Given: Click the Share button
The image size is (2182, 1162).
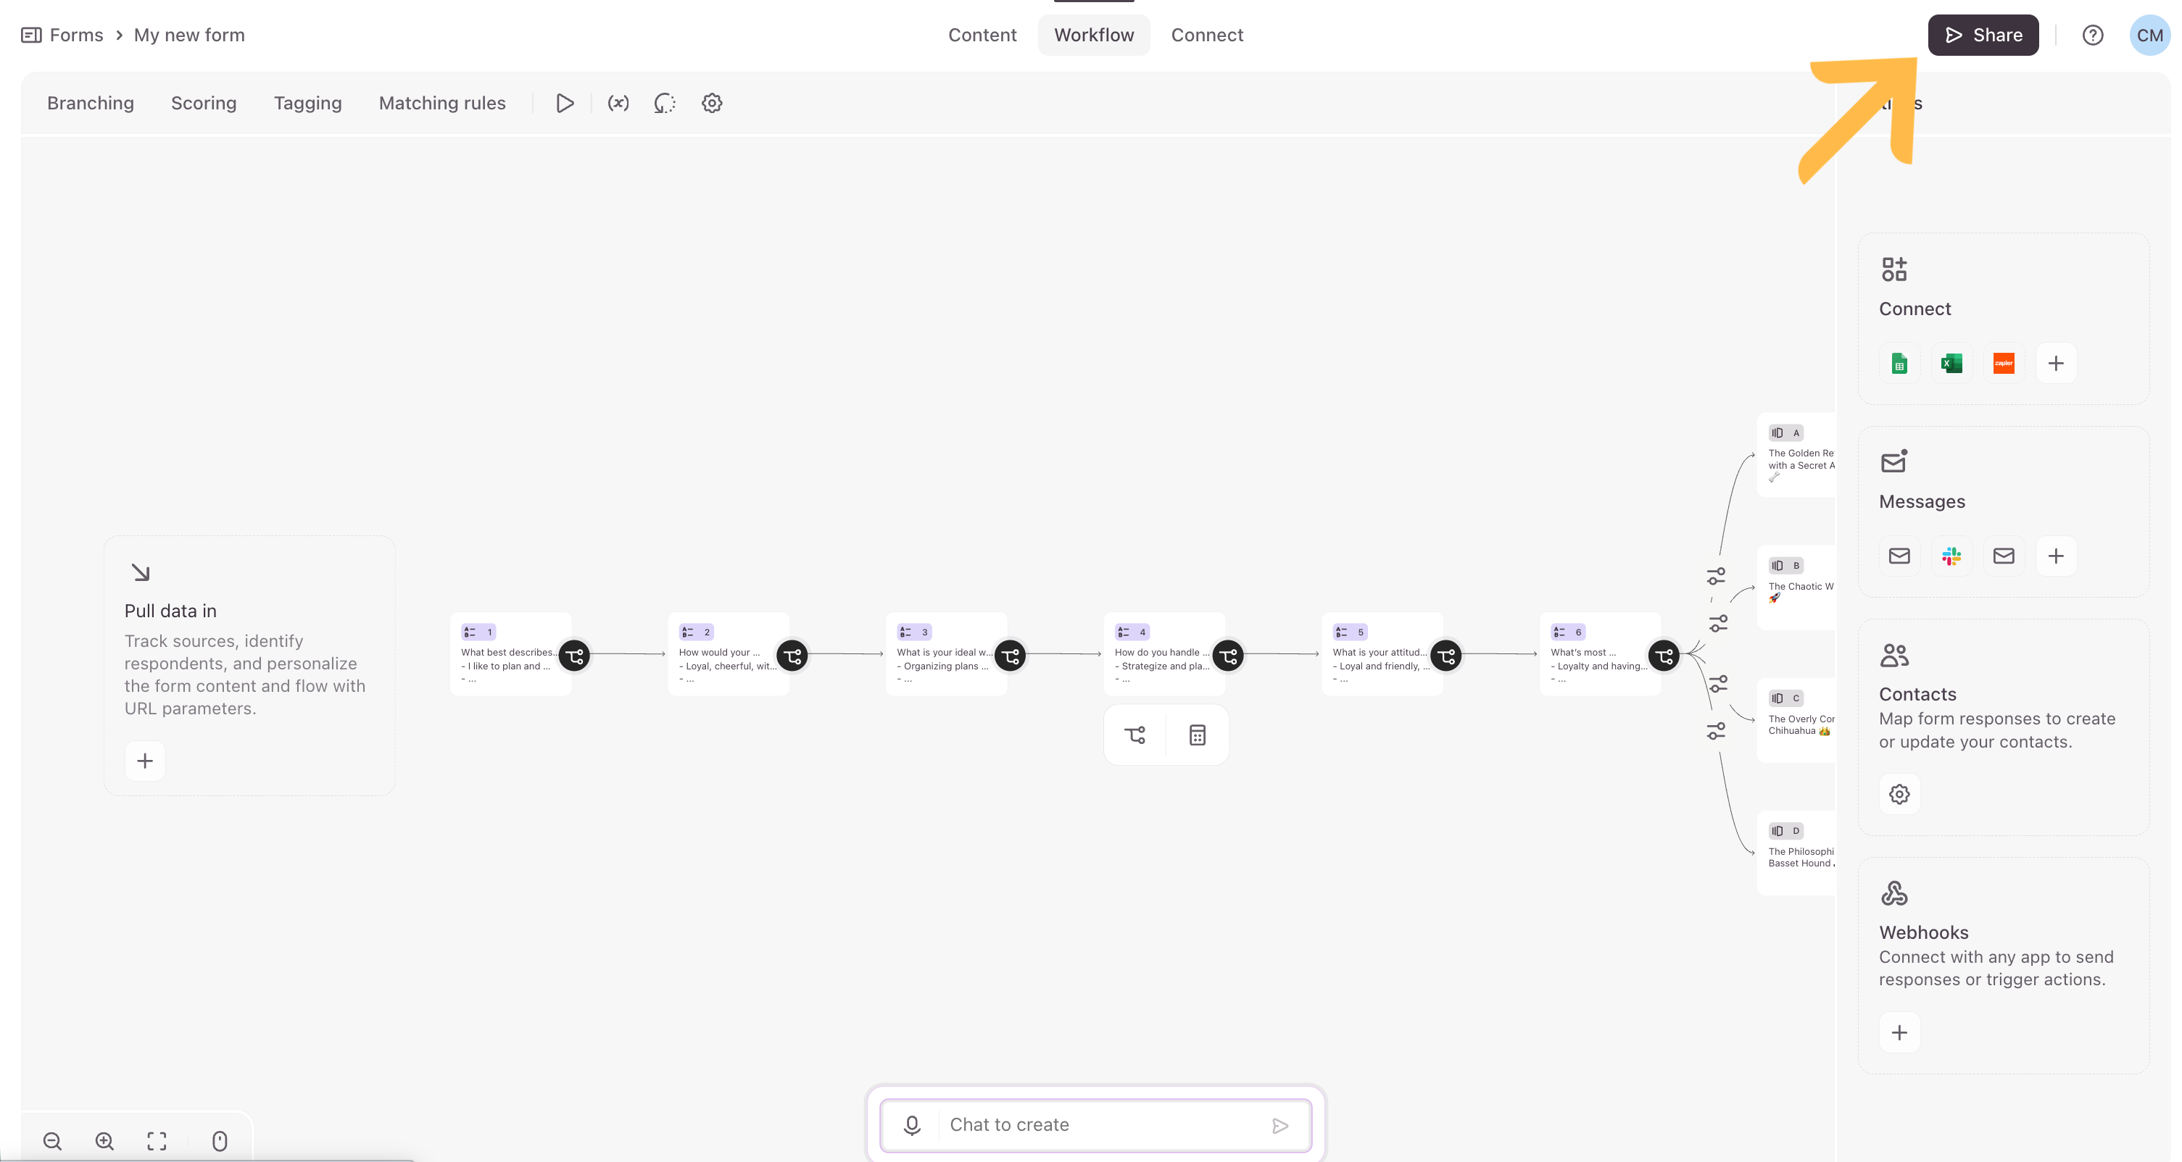Looking at the screenshot, I should tap(1983, 35).
